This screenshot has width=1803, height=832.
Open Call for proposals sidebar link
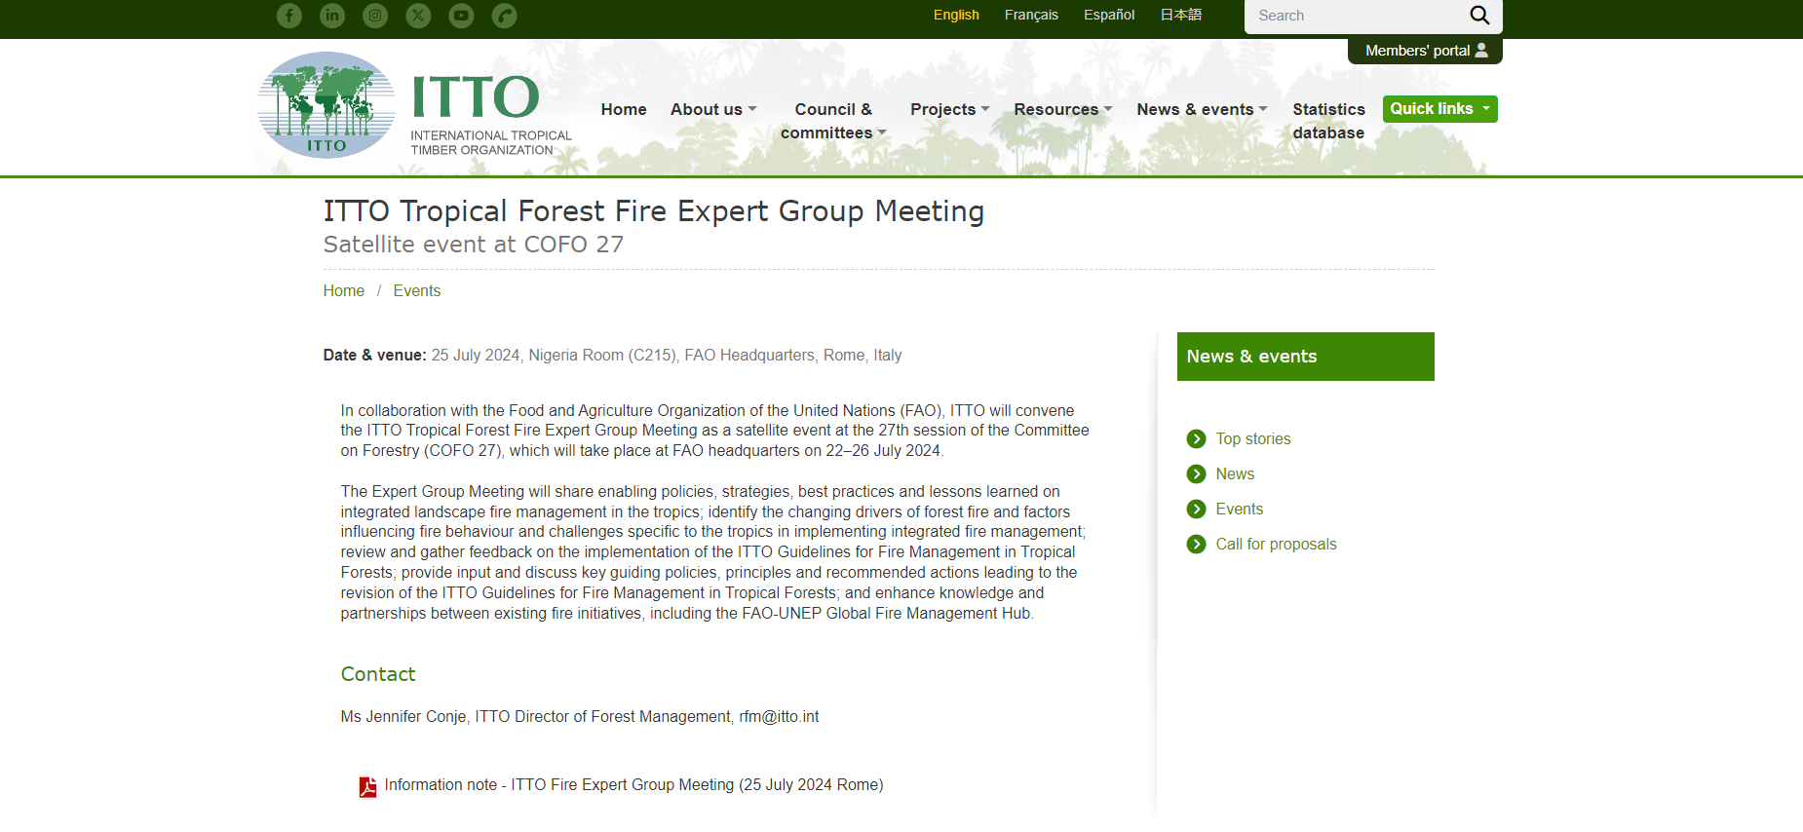tap(1276, 544)
